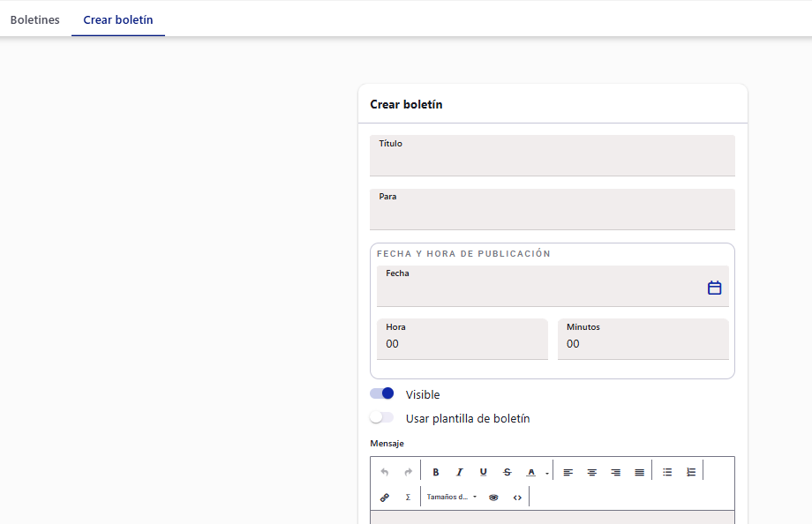Image resolution: width=812 pixels, height=524 pixels.
Task: Toggle italic text formatting
Action: coord(459,472)
